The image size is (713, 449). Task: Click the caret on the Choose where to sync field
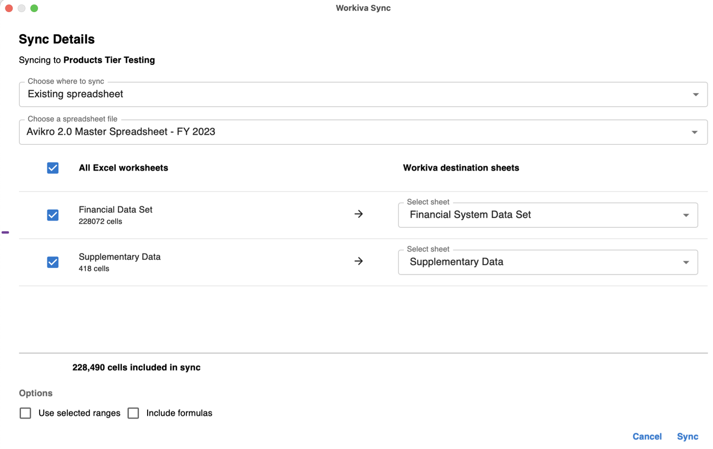coord(695,94)
